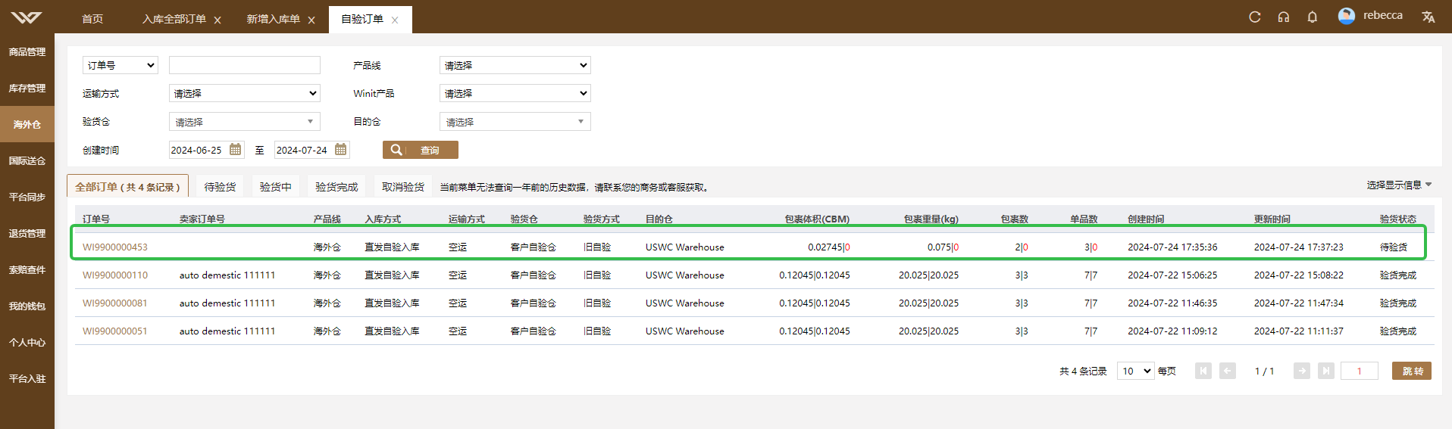
Task: Open order link WI9900000110
Action: [x=115, y=275]
